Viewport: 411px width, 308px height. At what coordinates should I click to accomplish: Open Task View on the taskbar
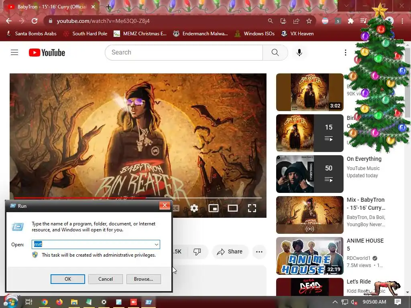pos(28,302)
